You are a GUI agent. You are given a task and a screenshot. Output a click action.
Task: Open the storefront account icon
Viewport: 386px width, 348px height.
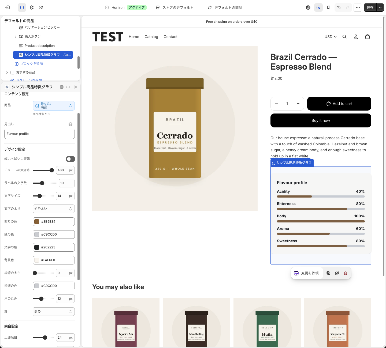click(356, 37)
